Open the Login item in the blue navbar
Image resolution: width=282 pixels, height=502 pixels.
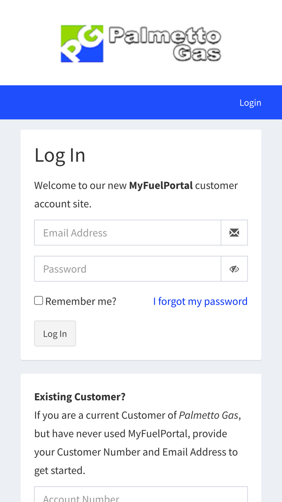pos(250,102)
